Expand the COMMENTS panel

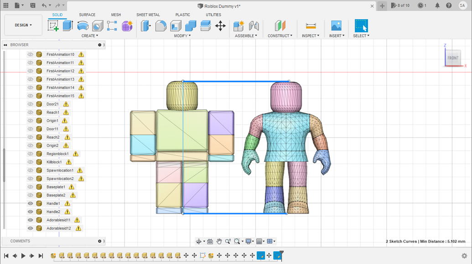point(99,241)
